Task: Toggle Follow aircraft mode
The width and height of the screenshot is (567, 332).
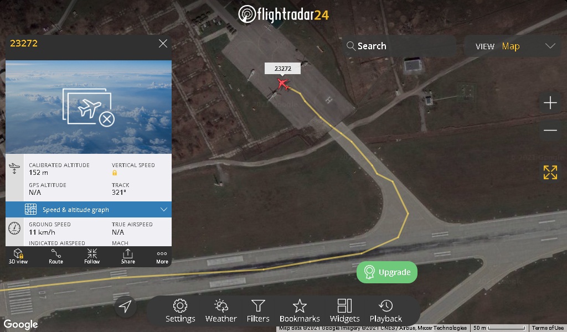Action: point(92,257)
